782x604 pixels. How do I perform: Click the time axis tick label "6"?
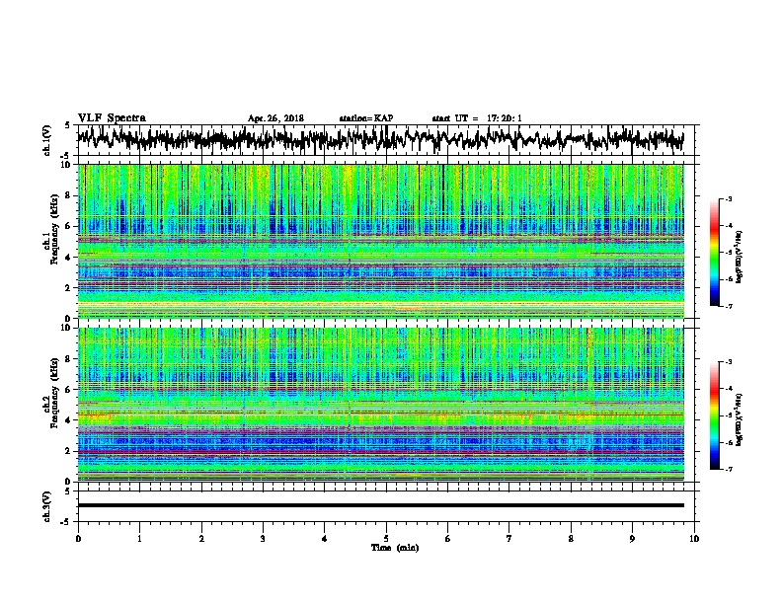[447, 539]
